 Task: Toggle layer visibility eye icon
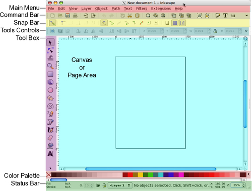98,185
